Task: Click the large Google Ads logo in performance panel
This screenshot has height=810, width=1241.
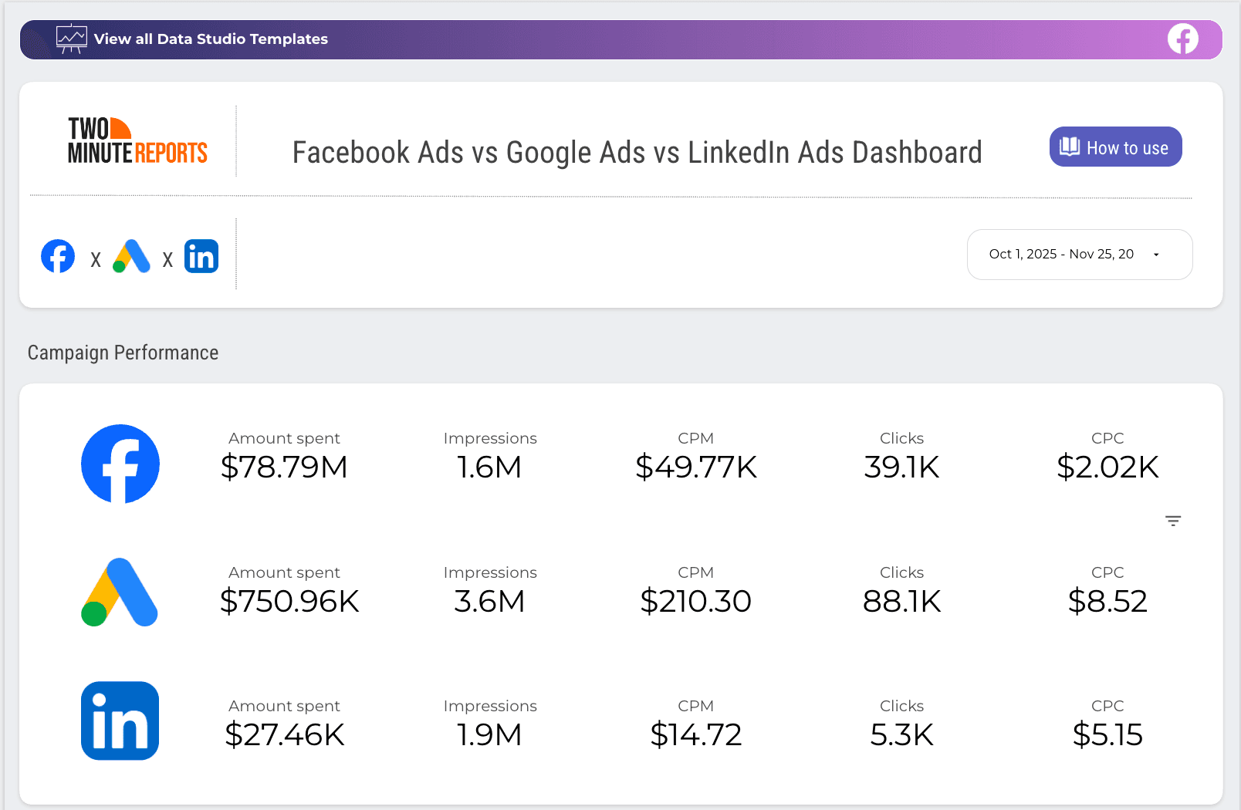Action: point(120,592)
